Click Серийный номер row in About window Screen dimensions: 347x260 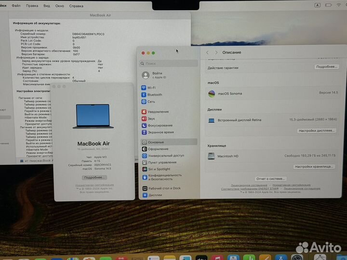(x=90, y=165)
